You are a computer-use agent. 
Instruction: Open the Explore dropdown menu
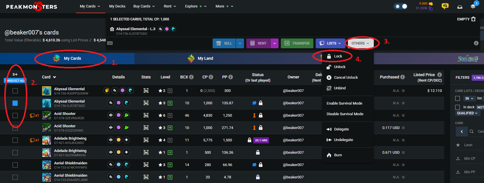[196, 6]
